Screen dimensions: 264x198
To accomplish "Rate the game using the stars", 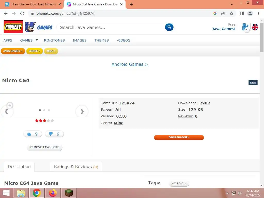I will [x=44, y=120].
